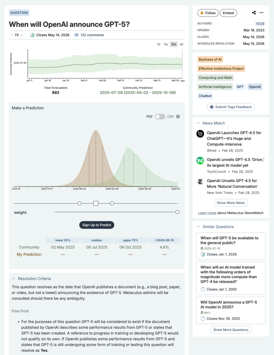Open the Learn more NewsMatch link
The width and height of the screenshot is (274, 355).
tap(207, 213)
